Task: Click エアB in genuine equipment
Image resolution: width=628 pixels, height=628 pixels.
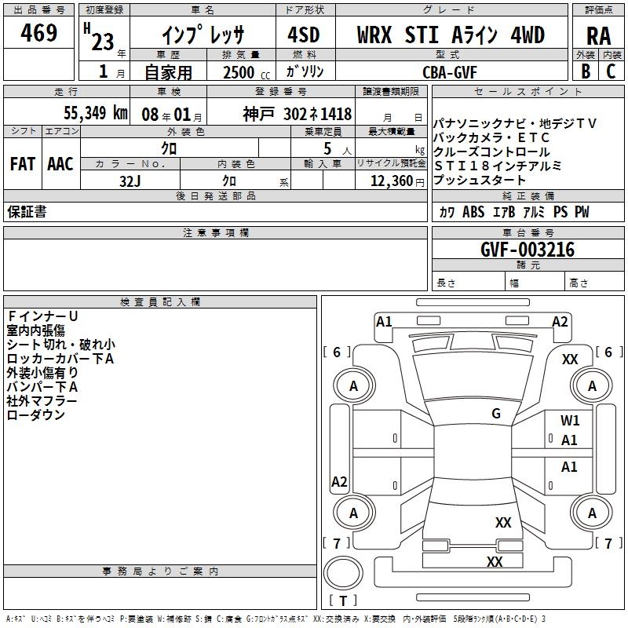Action: [504, 212]
